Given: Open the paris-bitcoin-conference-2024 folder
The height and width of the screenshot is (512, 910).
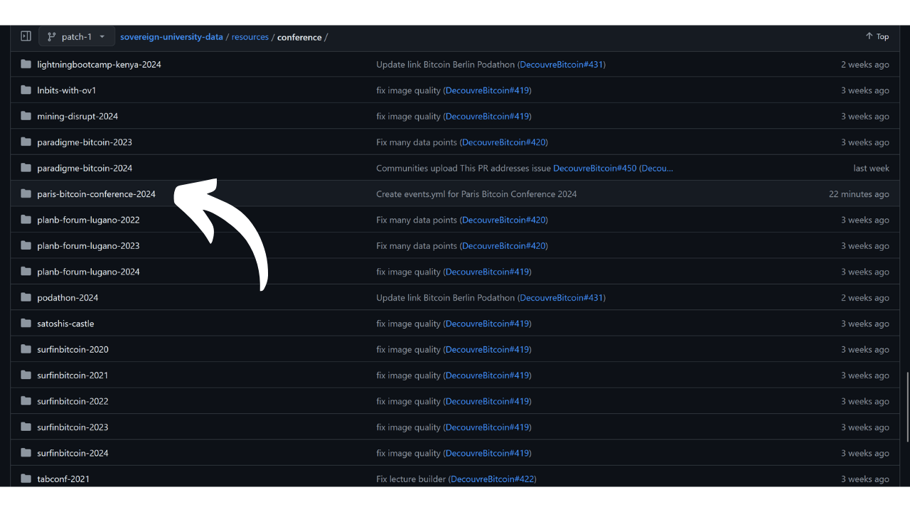Looking at the screenshot, I should click(x=96, y=194).
